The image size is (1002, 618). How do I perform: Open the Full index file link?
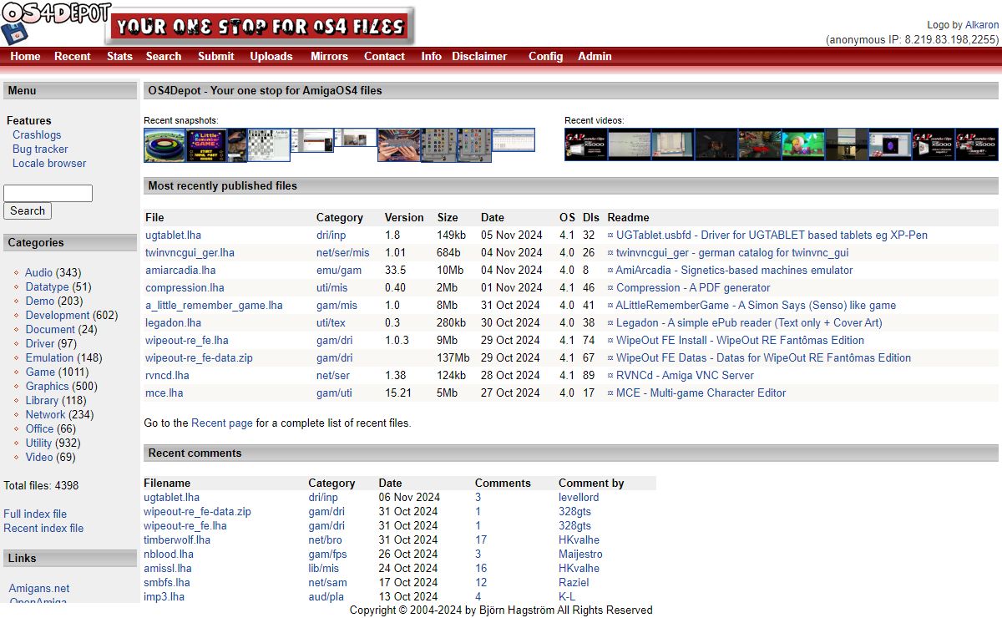(x=35, y=514)
